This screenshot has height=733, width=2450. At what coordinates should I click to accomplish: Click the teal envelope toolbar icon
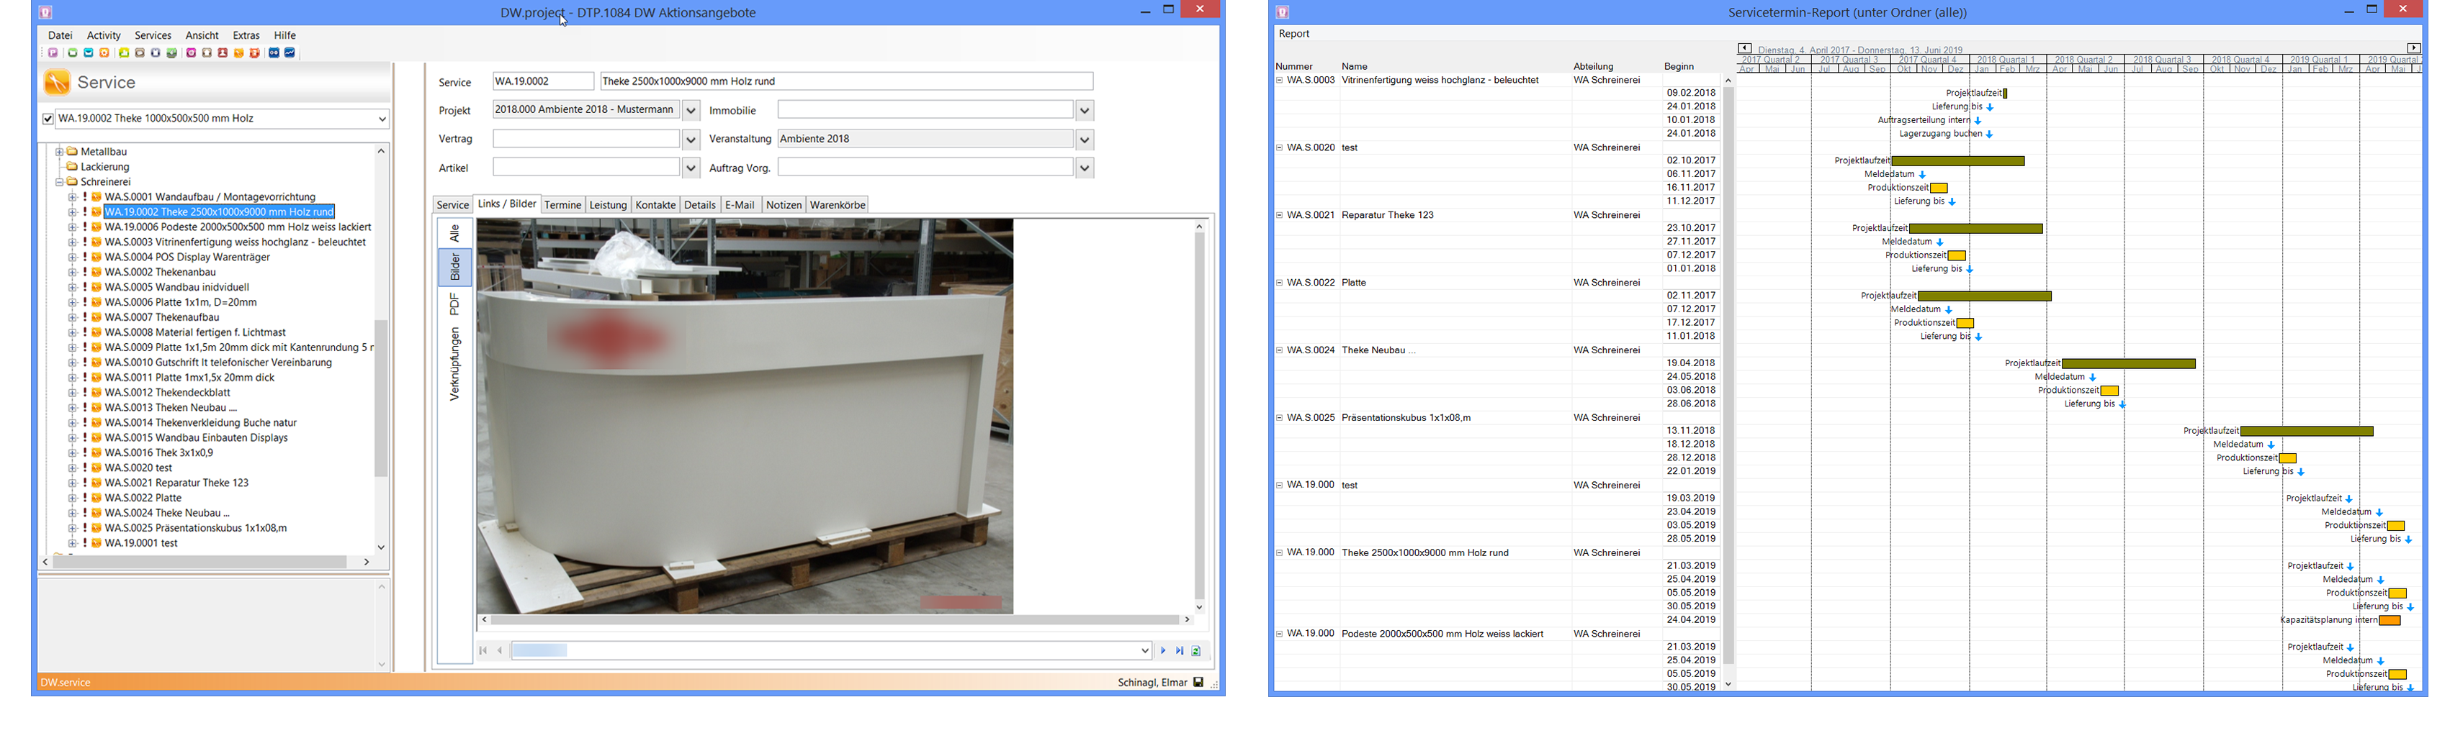click(x=88, y=53)
